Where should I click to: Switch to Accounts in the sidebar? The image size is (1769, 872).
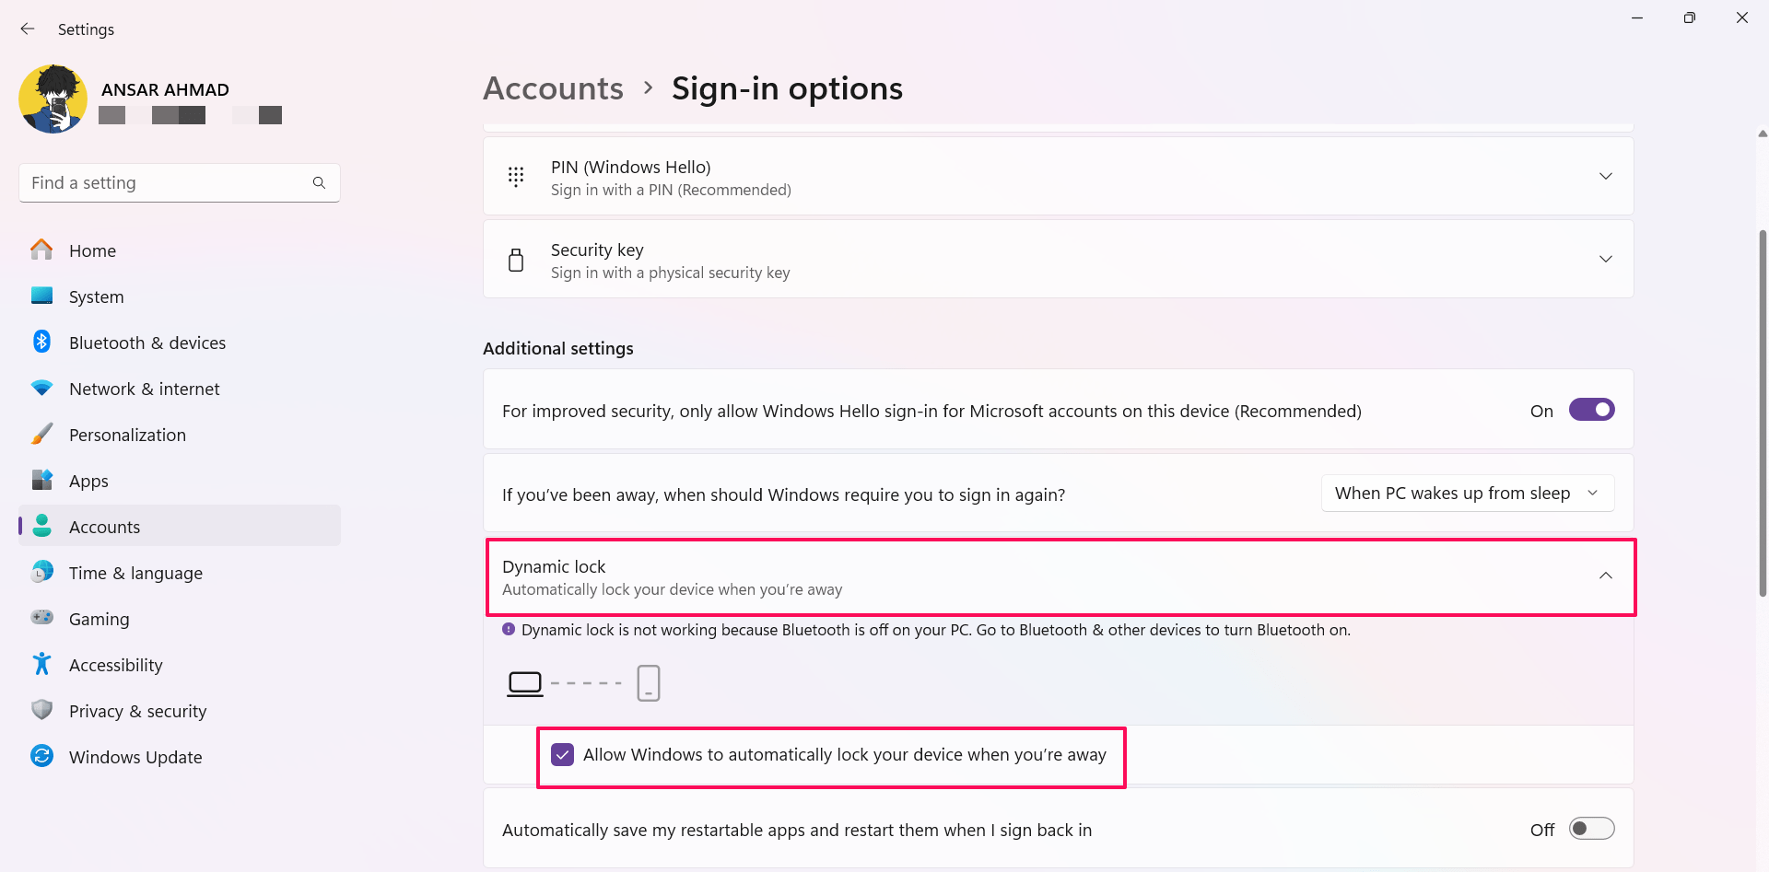pos(104,526)
